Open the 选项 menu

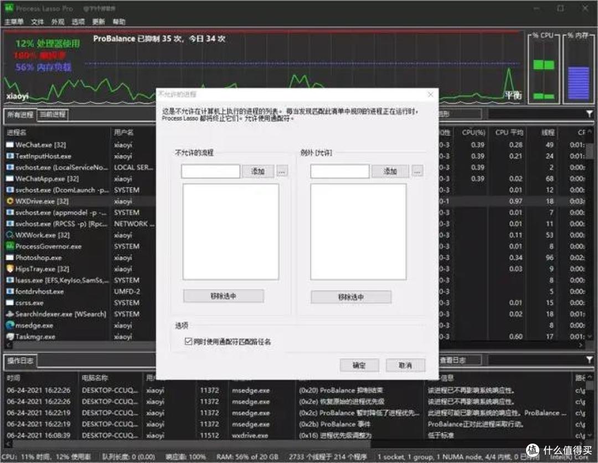[x=78, y=22]
